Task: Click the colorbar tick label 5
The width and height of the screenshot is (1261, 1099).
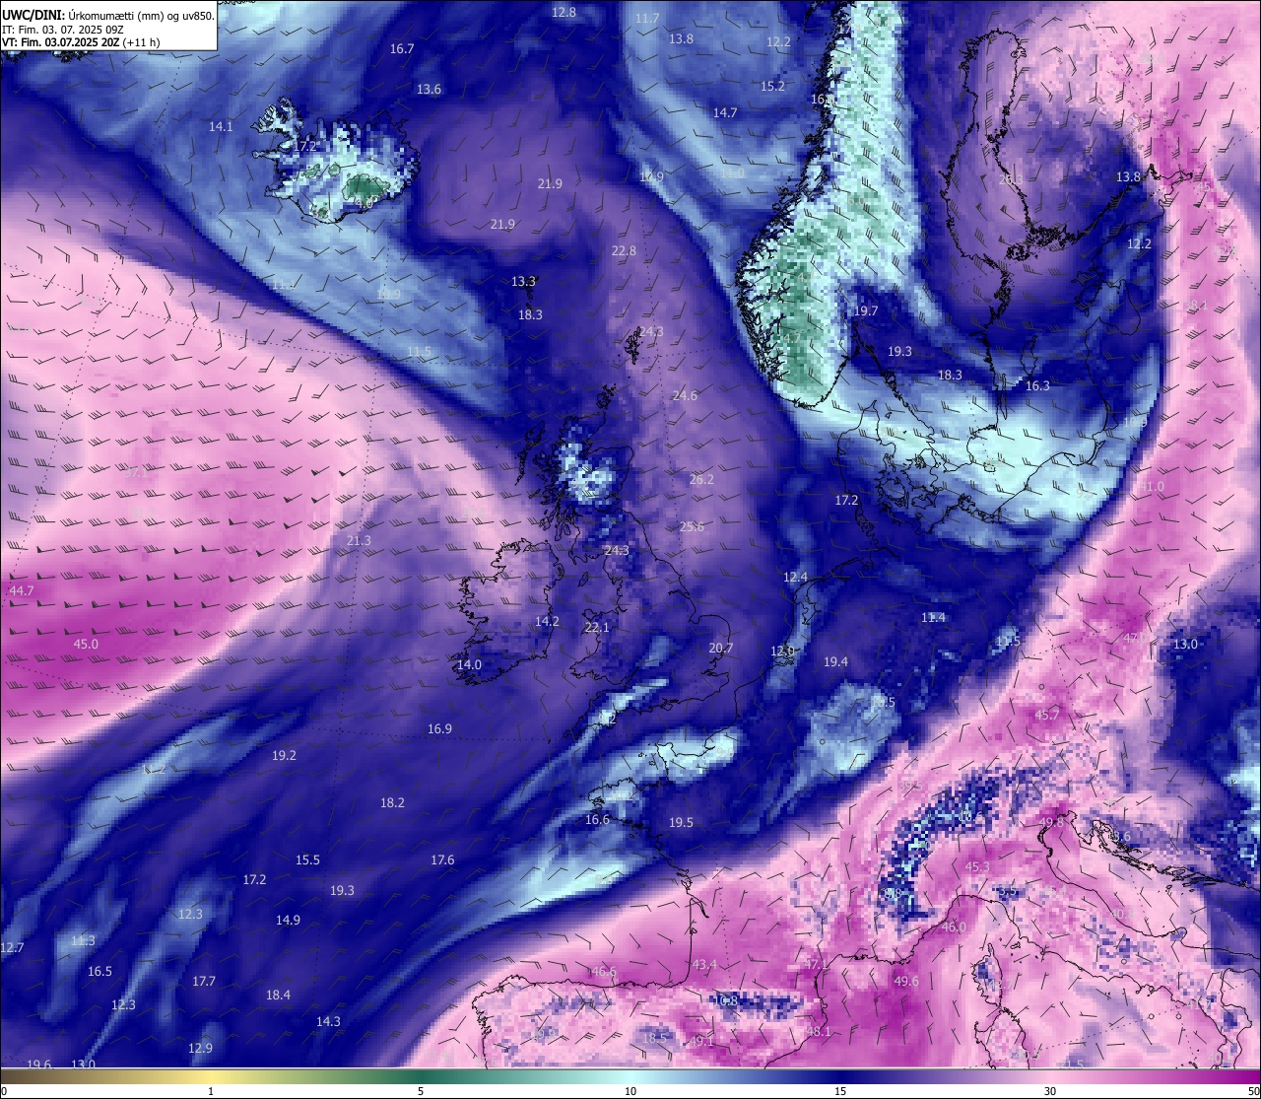Action: click(x=421, y=1091)
